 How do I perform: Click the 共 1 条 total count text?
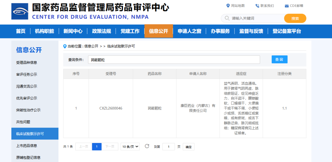pyautogui.click(x=68, y=147)
